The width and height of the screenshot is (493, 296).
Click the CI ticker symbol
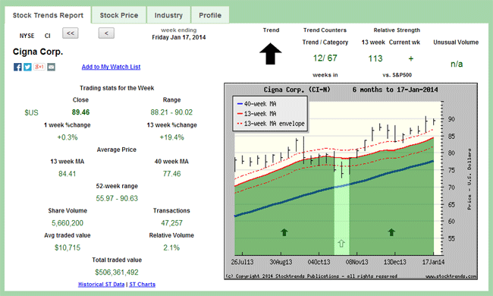pos(48,36)
